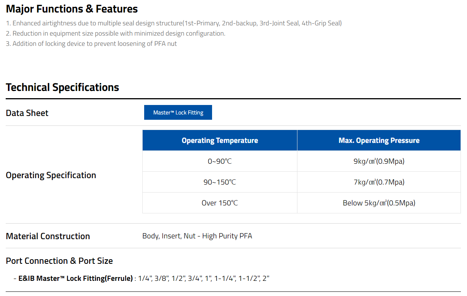
Task: Select the Port Connection & Port Size heading
Action: [59, 261]
